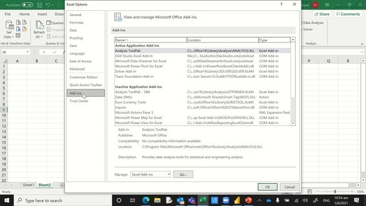Open File Explorer from taskbar
This screenshot has height=206, width=366.
coord(157,200)
